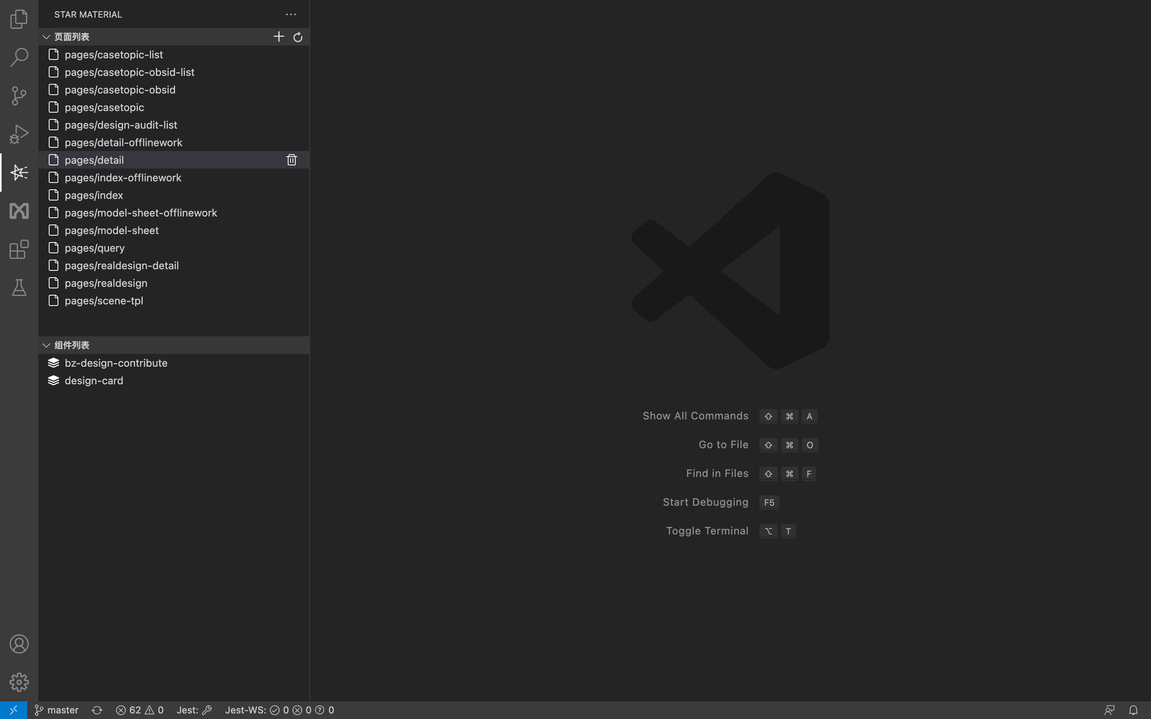The width and height of the screenshot is (1151, 719).
Task: Select the design-card component
Action: pos(174,380)
